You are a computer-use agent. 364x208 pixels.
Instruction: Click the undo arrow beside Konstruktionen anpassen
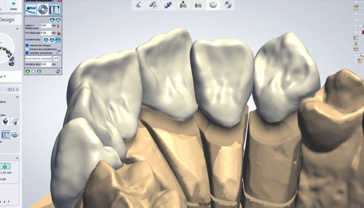click(x=56, y=58)
